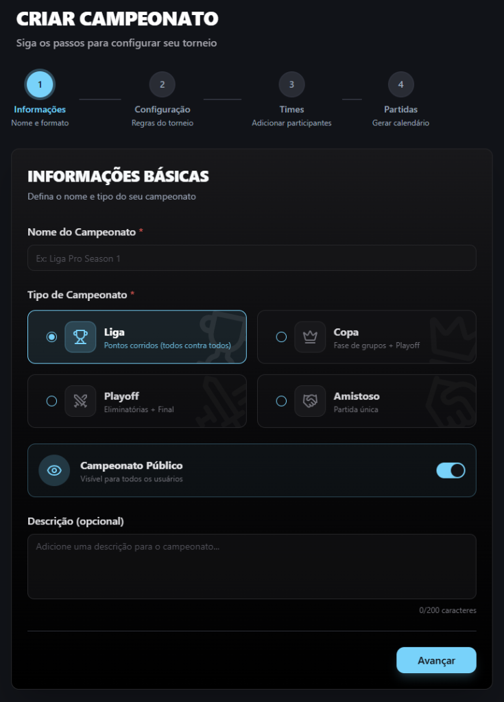Click the Copa title text
Viewport: 504px width, 702px height.
click(x=346, y=332)
